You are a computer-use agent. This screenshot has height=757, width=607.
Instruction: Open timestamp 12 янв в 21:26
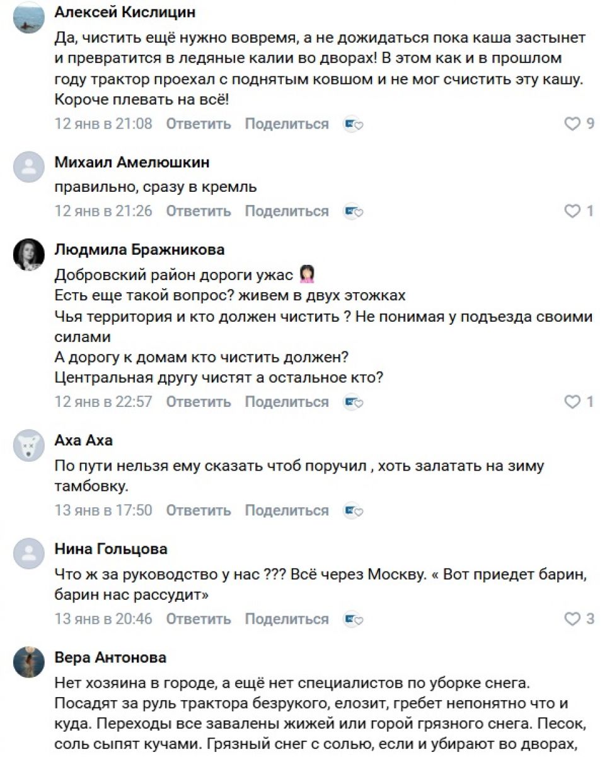pos(103,211)
